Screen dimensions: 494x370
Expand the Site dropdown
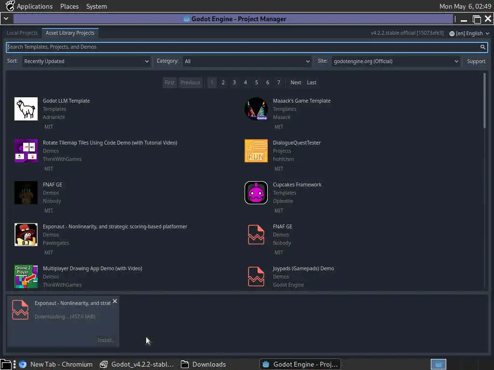pos(396,61)
